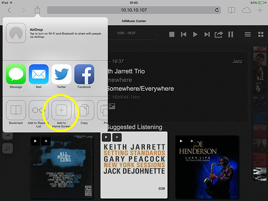This screenshot has height=201, width=268.
Task: Tap the hifiMusic Center tab
Action: coord(134,21)
